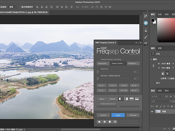Apply the S/4/6 preset
Image resolution: width=175 pixels, height=131 pixels.
tap(124, 85)
